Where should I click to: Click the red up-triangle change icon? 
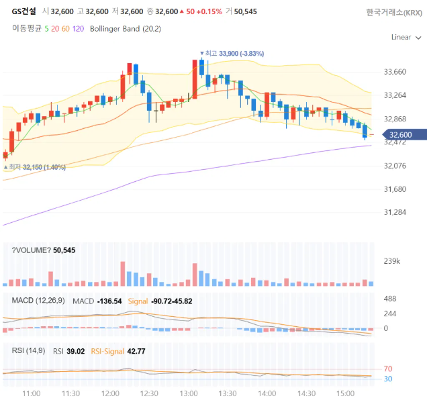182,11
